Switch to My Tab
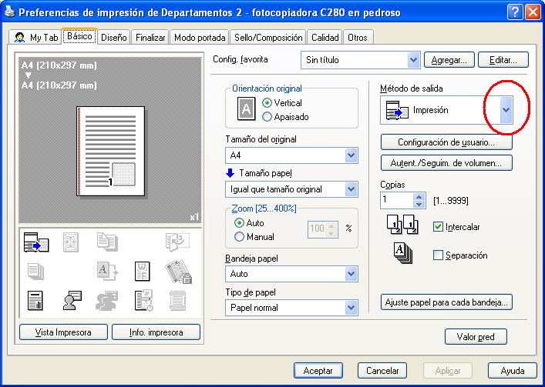 tap(36, 38)
